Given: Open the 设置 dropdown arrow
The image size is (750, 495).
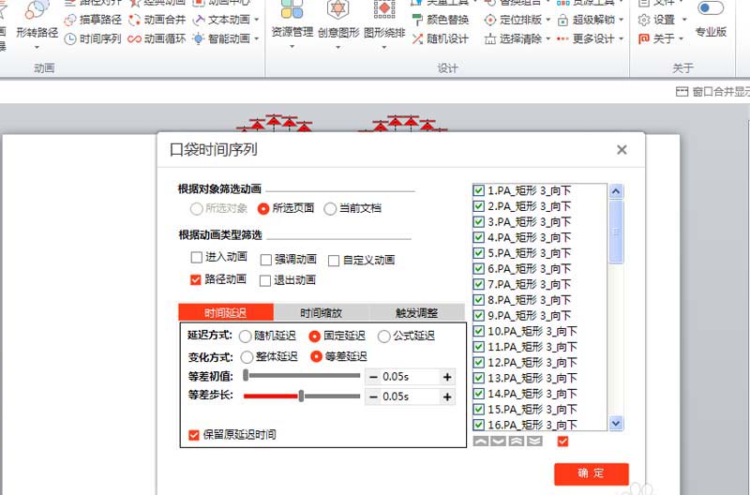Looking at the screenshot, I should coord(684,20).
